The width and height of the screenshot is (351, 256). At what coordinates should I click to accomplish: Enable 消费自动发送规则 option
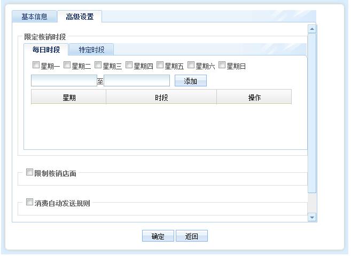point(30,202)
